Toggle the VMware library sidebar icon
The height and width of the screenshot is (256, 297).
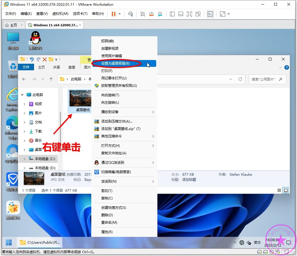pos(172,14)
